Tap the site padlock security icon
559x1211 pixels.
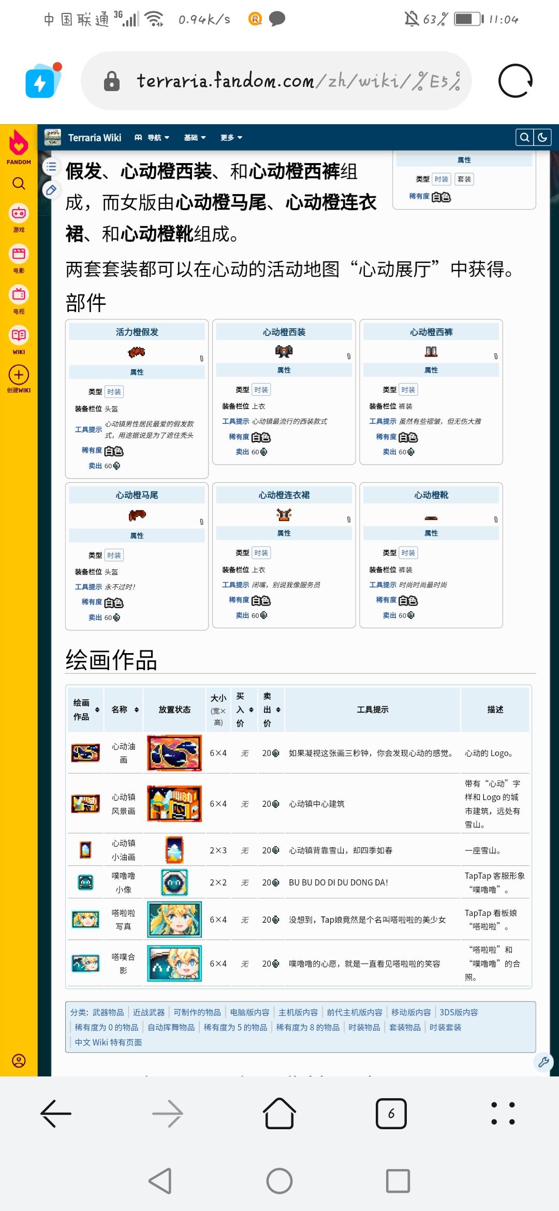coord(111,81)
